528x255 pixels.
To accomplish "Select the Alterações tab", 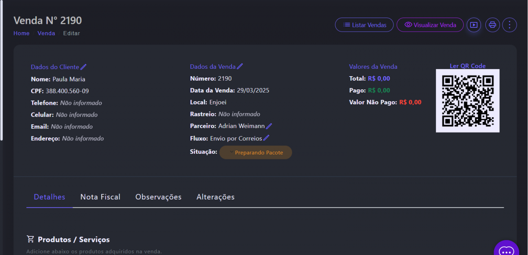I will [216, 197].
